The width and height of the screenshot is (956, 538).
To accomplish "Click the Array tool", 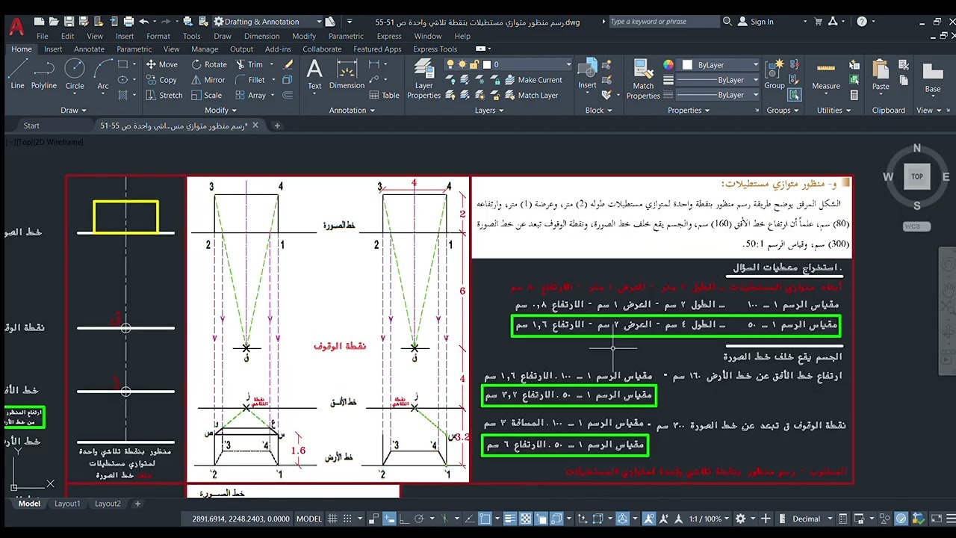I will click(x=251, y=95).
